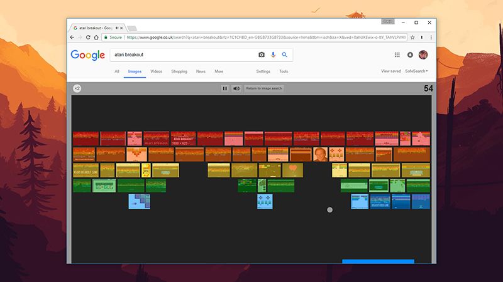Pause the Breakout game
503x282 pixels.
coord(224,88)
